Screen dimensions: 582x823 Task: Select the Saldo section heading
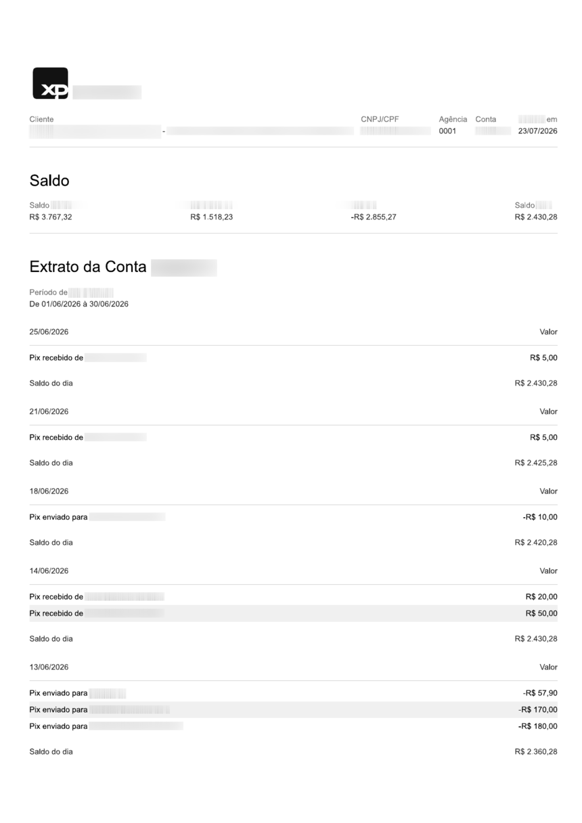click(x=49, y=181)
